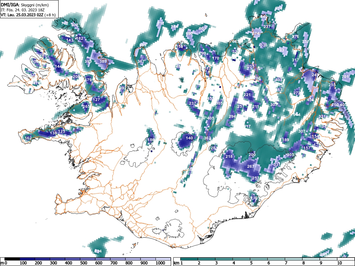Click the visibility value '186'

[x=151, y=139]
